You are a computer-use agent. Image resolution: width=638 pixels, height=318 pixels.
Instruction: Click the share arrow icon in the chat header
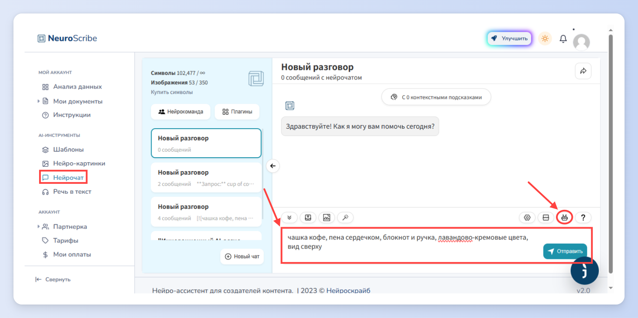pos(583,71)
